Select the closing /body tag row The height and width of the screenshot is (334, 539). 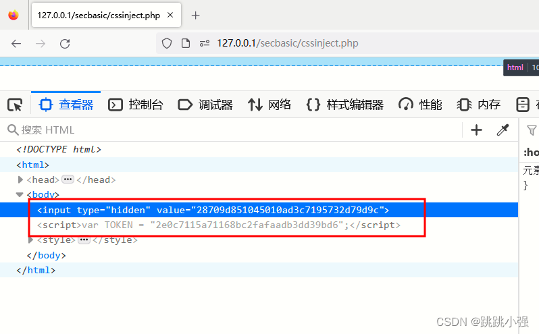click(x=259, y=255)
